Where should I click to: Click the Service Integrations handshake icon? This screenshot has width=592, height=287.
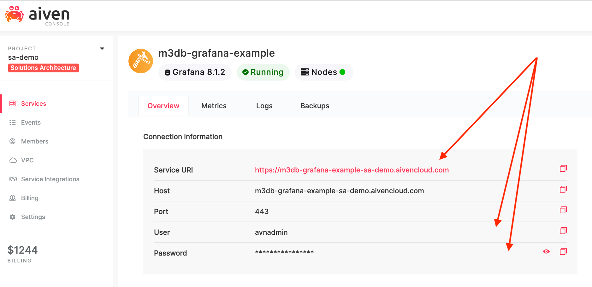point(13,179)
